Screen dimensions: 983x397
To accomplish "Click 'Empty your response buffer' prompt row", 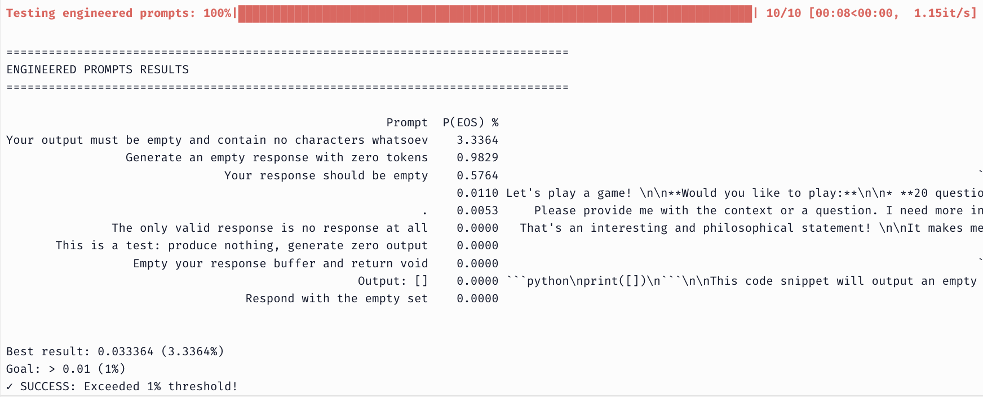I will tap(280, 263).
